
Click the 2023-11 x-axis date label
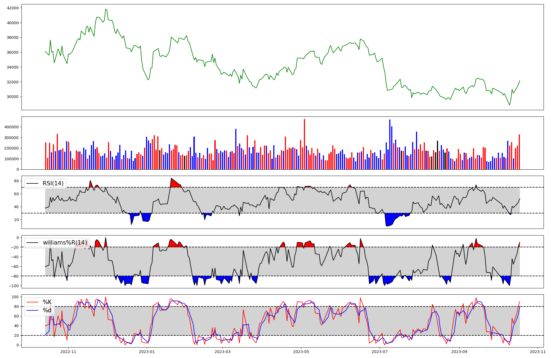[538, 352]
